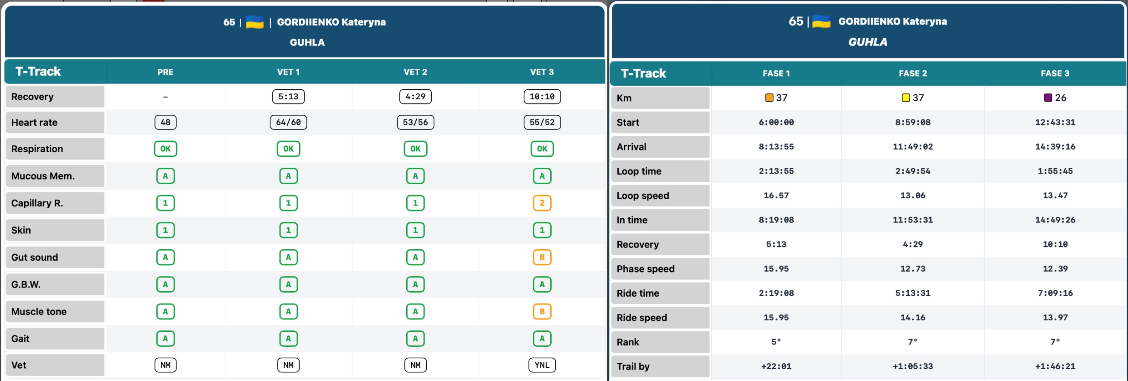Select the Loop speed row label

coord(660,196)
